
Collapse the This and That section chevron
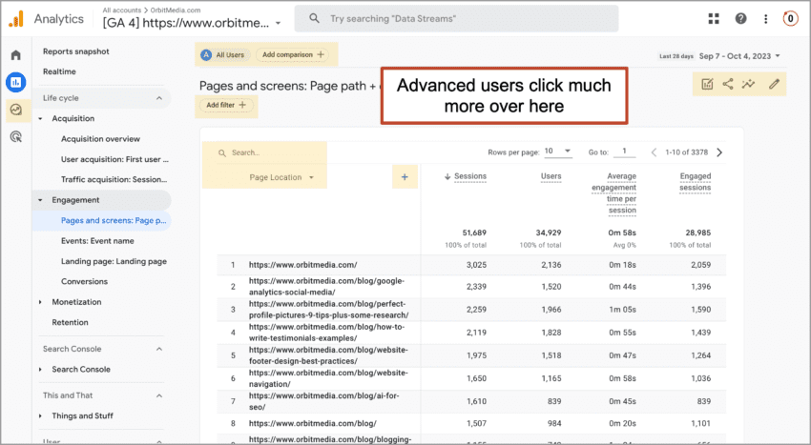click(159, 395)
